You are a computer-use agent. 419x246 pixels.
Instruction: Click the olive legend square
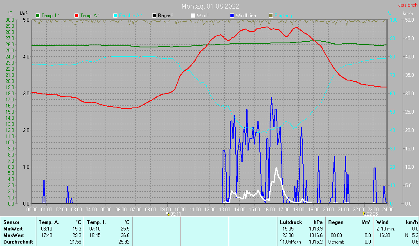(x=270, y=16)
